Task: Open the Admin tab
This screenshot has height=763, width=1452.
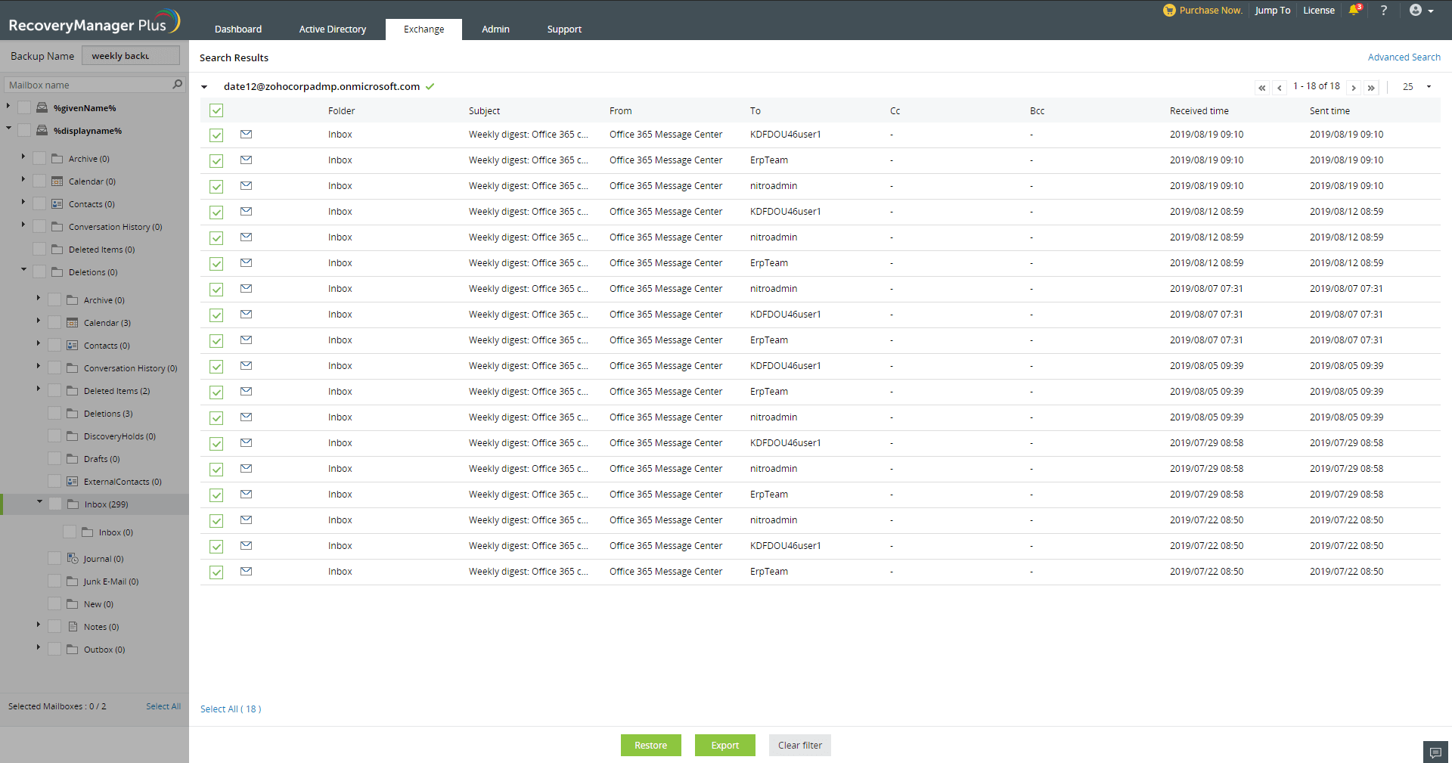Action: (495, 29)
